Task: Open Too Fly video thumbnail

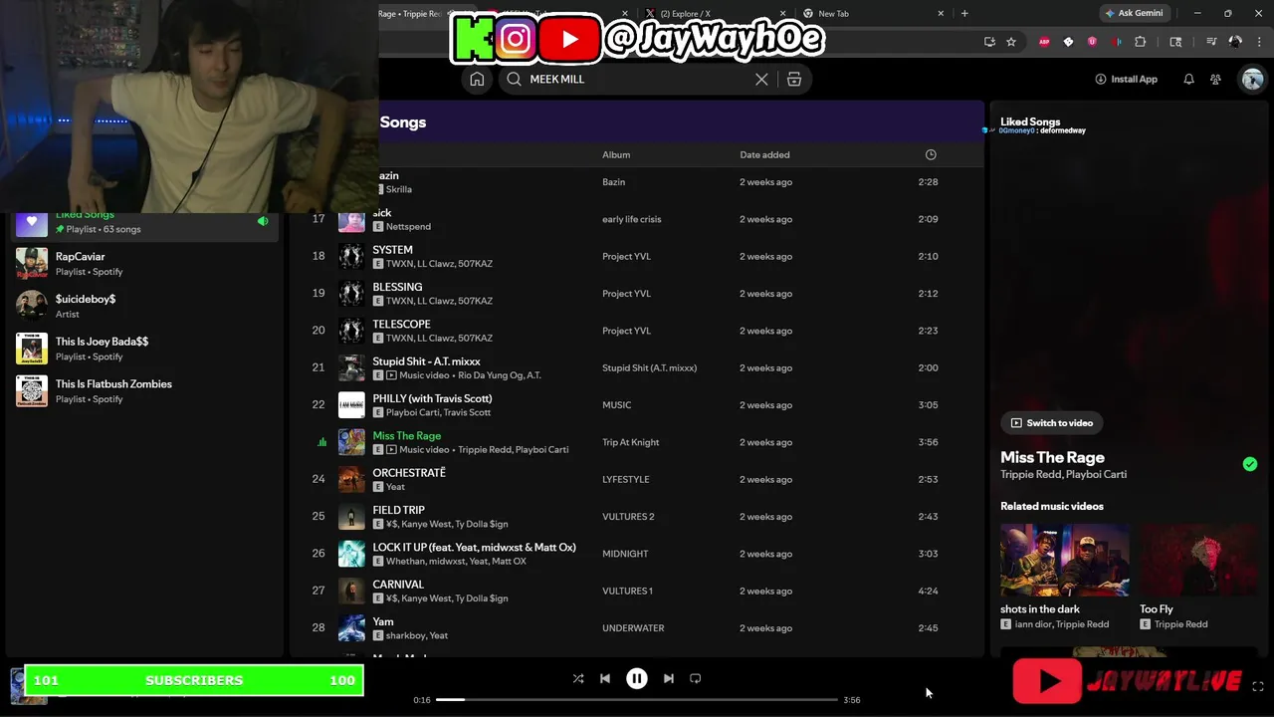Action: point(1199,560)
